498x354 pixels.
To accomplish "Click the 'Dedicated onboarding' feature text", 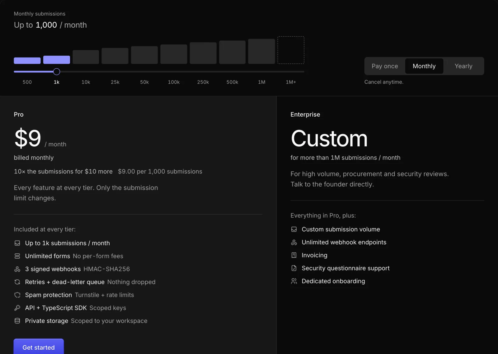I will tap(333, 281).
